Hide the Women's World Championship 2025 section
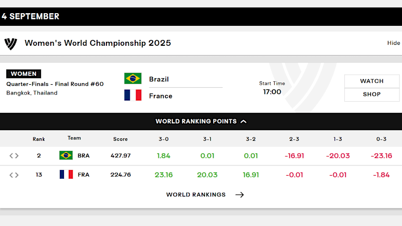The image size is (402, 226). 393,43
